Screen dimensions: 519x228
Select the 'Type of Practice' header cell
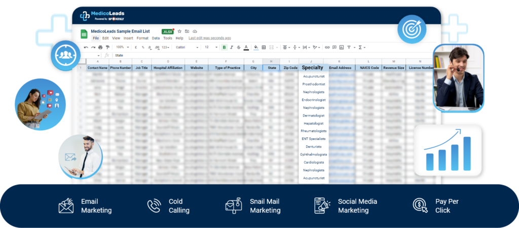tap(226, 67)
